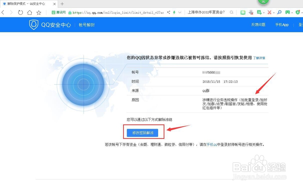This screenshot has height=187, width=303.
Task: Click the frozen account headline text
Action: coord(189,58)
